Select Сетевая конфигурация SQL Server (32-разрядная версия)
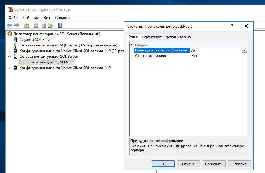 pos(68,45)
